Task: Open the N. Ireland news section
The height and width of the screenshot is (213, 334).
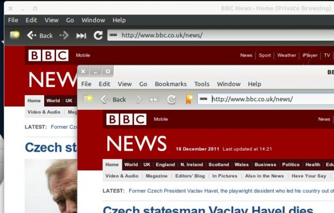Action: [x=192, y=165]
